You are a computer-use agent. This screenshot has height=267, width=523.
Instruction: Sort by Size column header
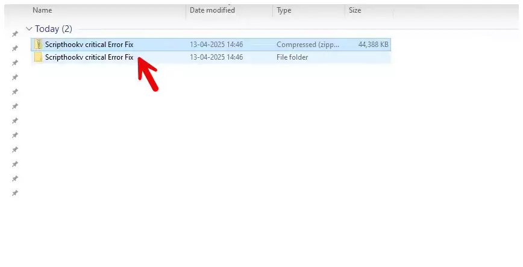coord(355,10)
